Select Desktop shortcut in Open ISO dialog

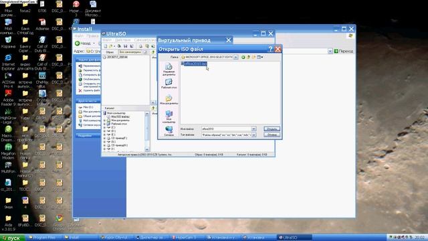169,84
